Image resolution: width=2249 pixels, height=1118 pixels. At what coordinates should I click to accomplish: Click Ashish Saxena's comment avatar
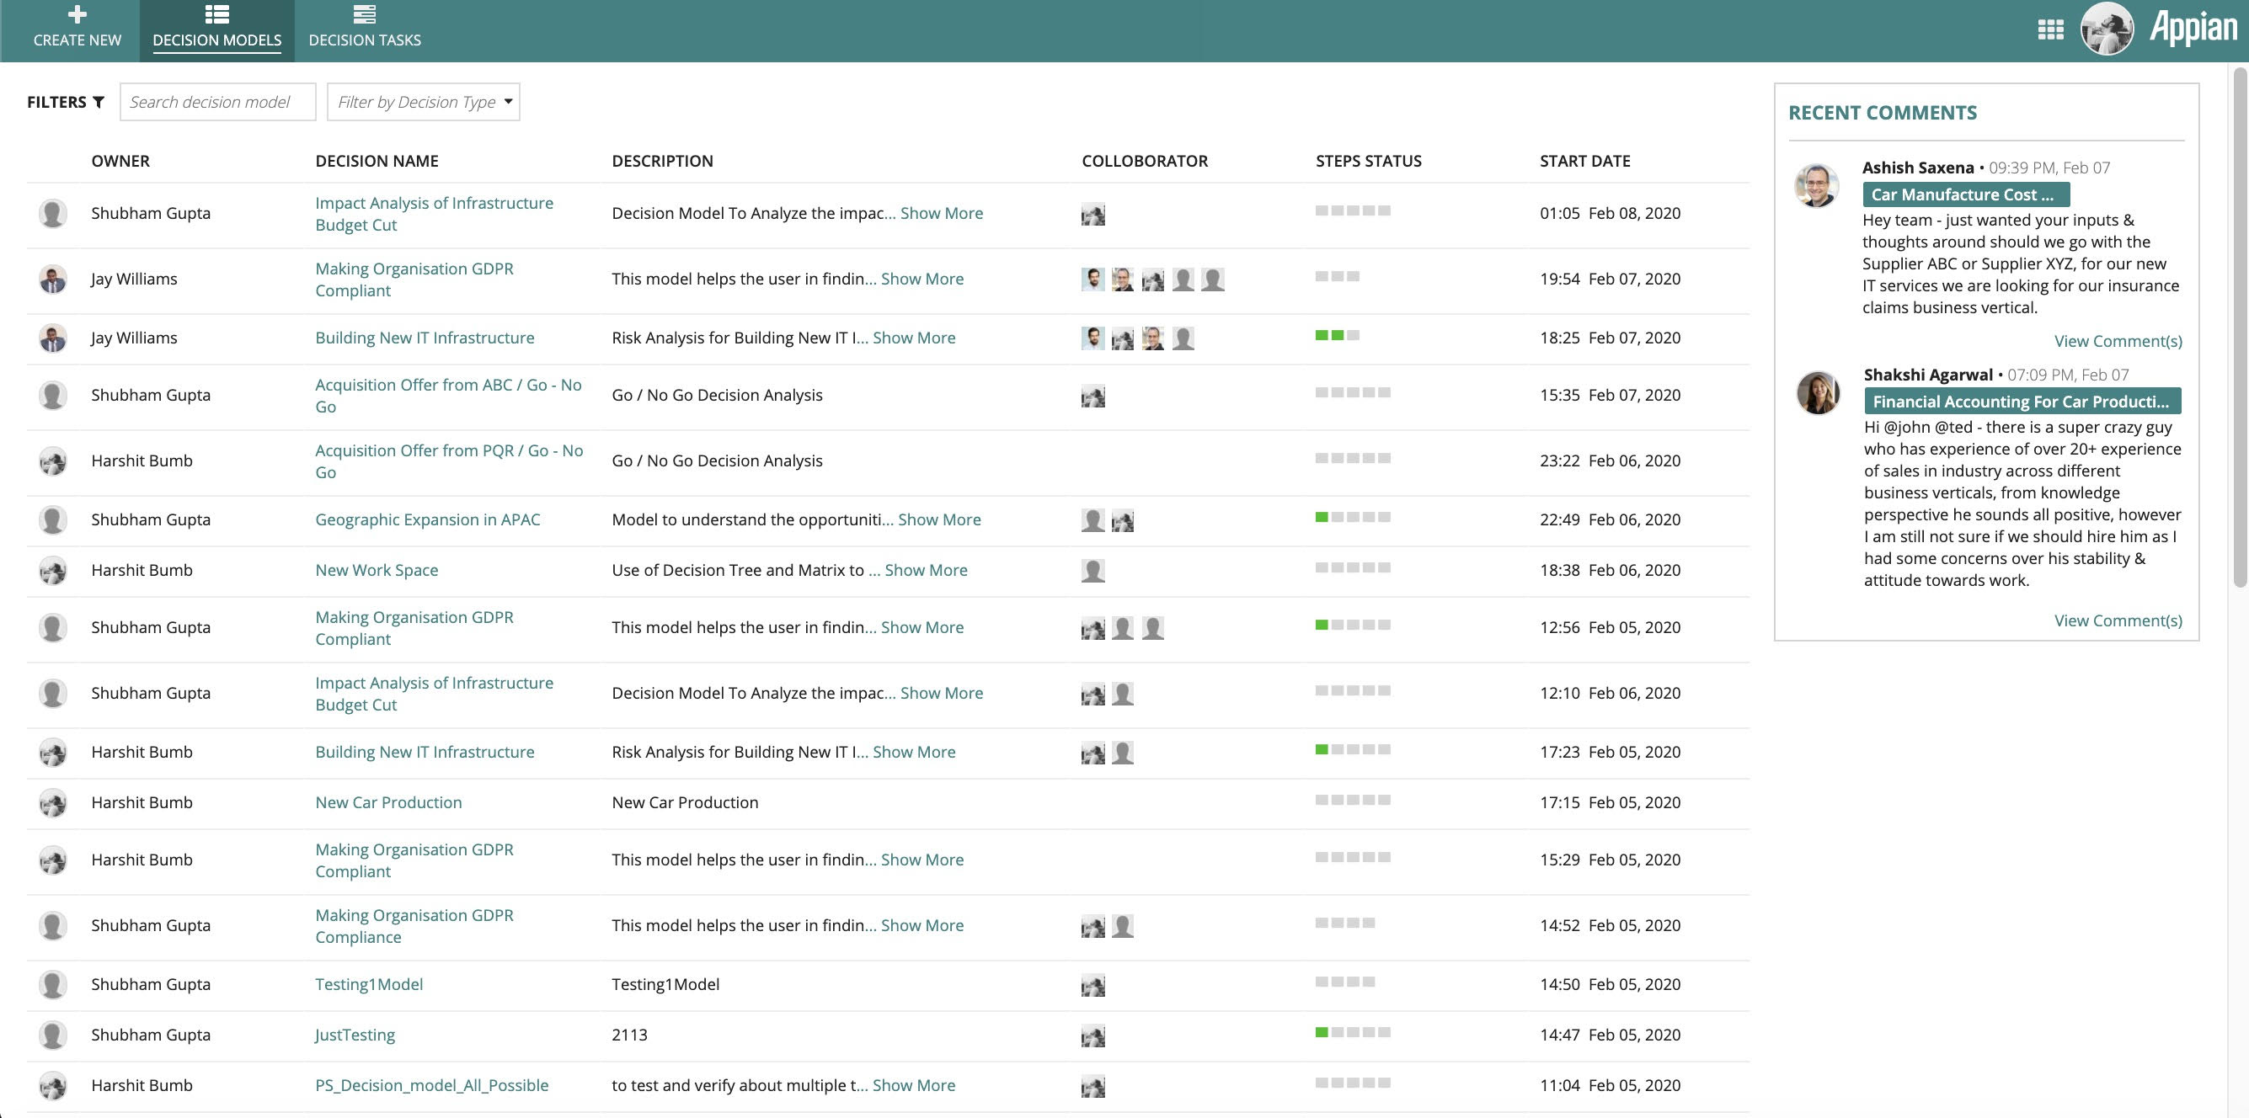tap(1816, 185)
